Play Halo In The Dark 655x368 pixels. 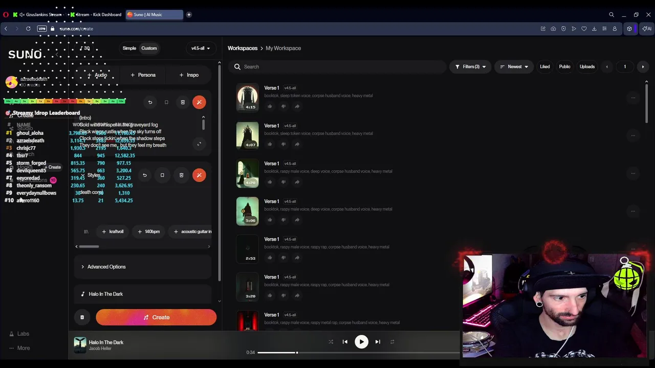(361, 342)
